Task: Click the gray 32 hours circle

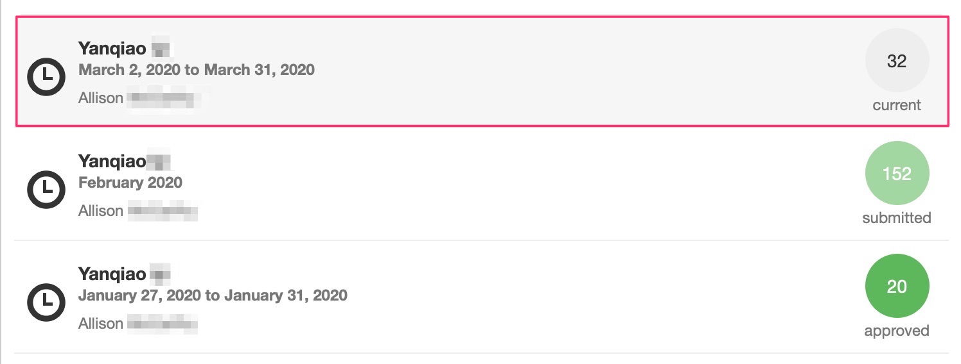Action: [x=897, y=61]
